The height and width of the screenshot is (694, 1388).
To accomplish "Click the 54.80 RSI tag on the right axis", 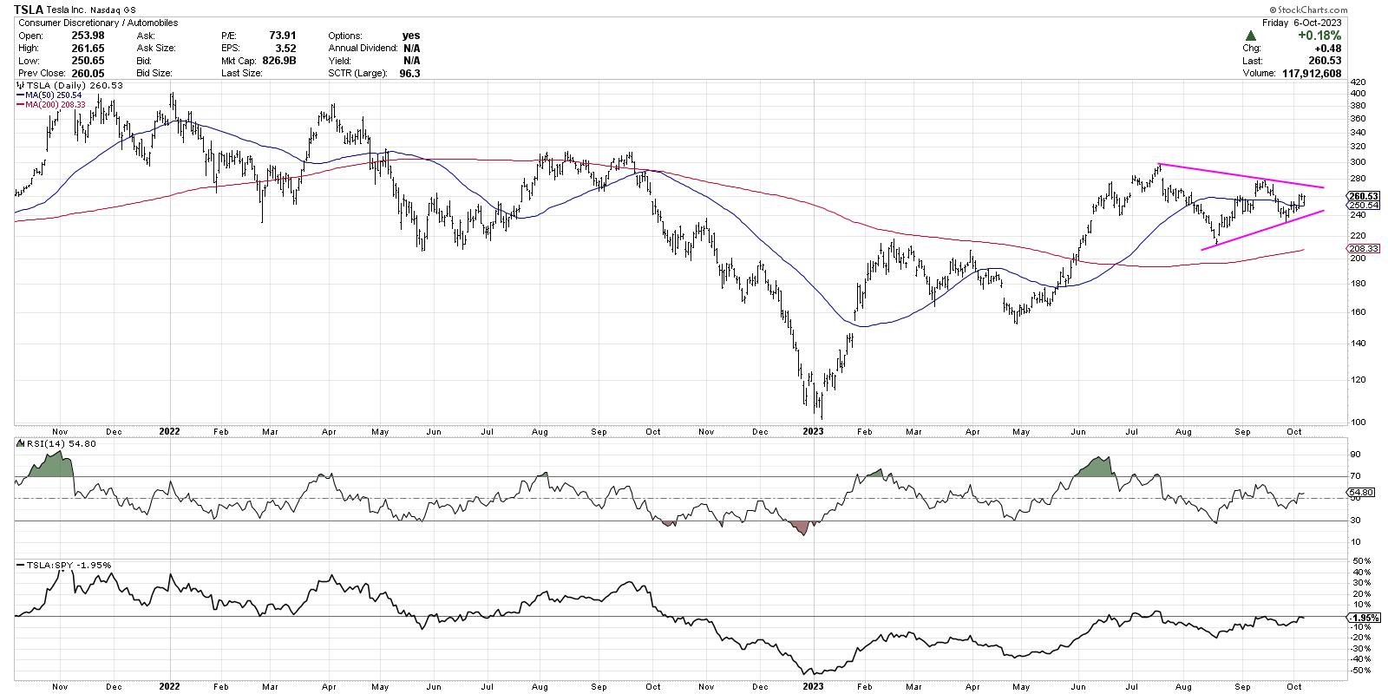I will pos(1359,492).
